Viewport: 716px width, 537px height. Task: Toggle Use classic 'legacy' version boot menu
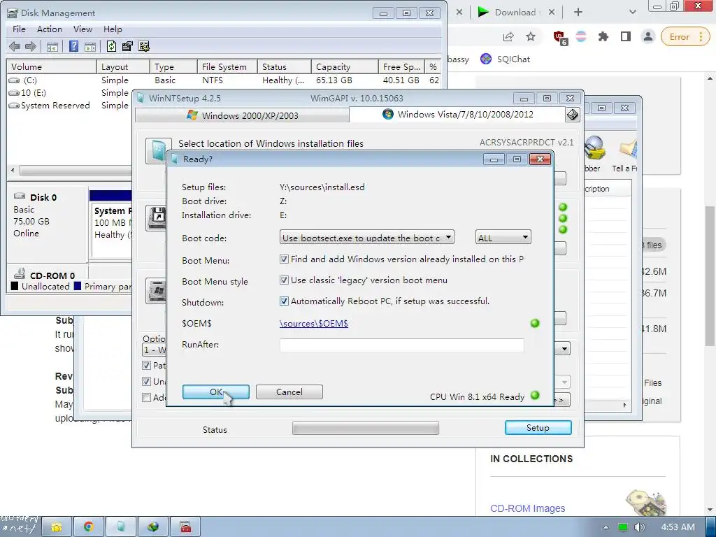284,280
